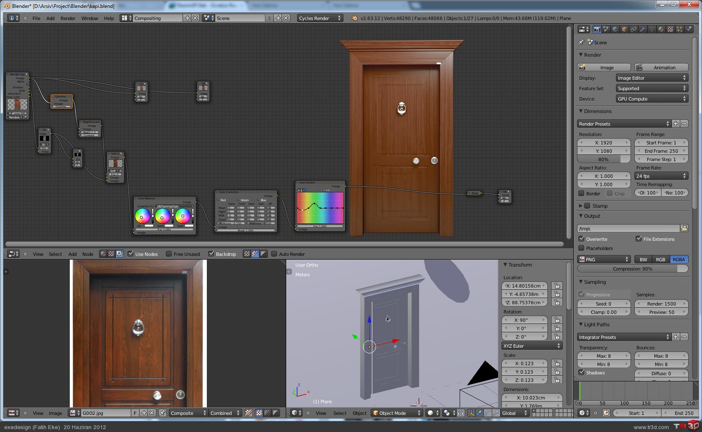Open the World properties globe tab
Screen dimensions: 702x432
point(615,29)
